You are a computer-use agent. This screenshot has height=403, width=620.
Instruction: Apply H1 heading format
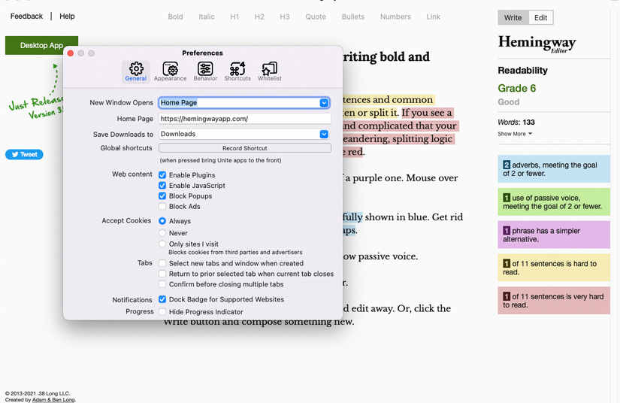(234, 17)
